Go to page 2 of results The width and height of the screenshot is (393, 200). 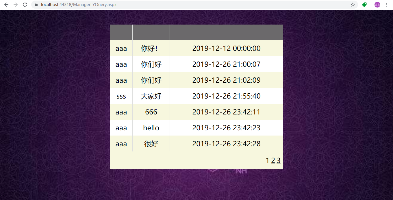[273, 161]
